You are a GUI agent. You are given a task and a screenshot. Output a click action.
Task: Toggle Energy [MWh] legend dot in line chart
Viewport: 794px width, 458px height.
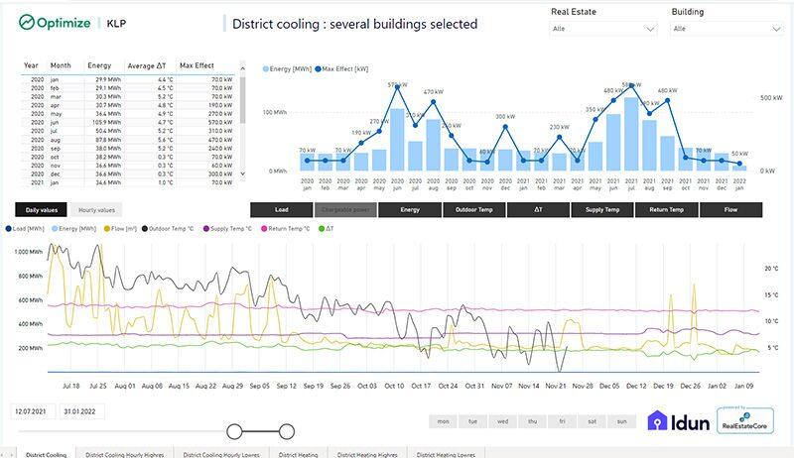55,229
